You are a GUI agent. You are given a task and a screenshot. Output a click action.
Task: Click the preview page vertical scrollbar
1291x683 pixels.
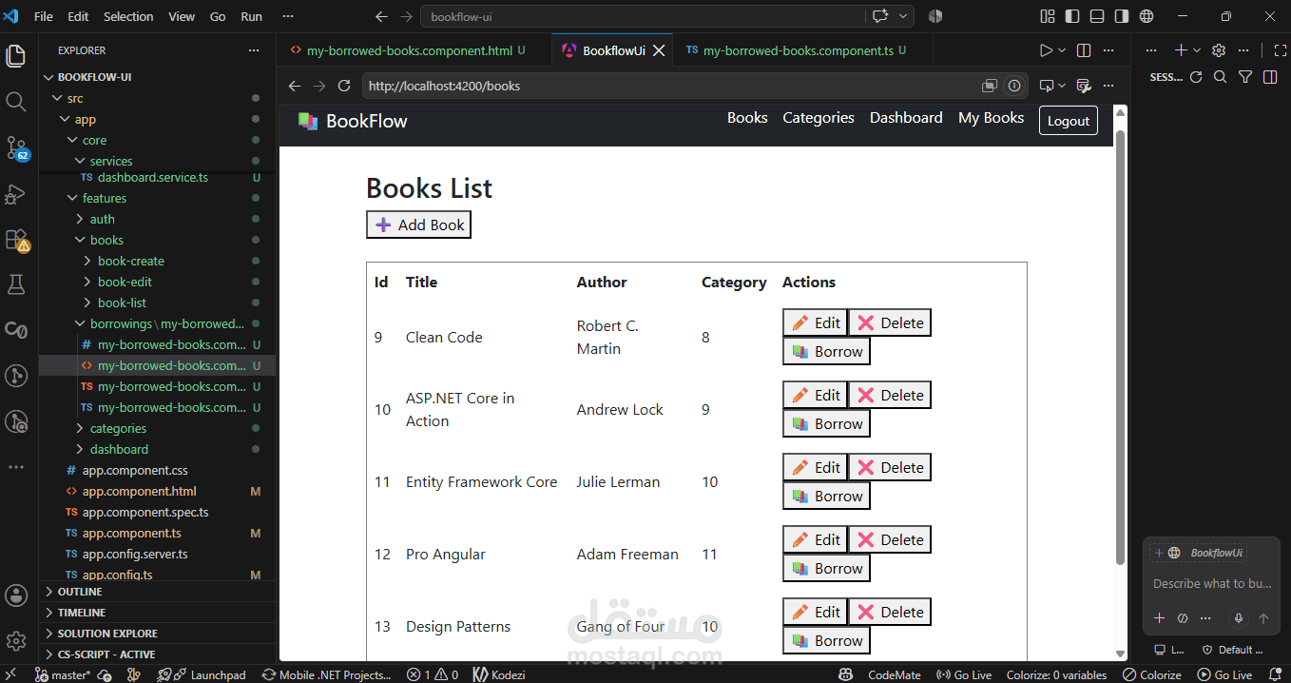(1120, 348)
